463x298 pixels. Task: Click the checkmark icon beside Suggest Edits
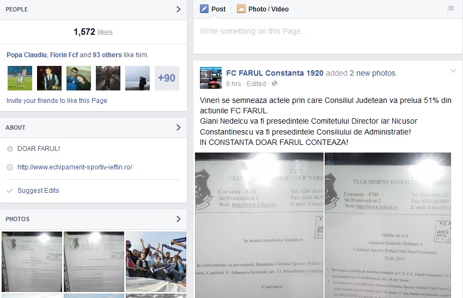pos(10,191)
